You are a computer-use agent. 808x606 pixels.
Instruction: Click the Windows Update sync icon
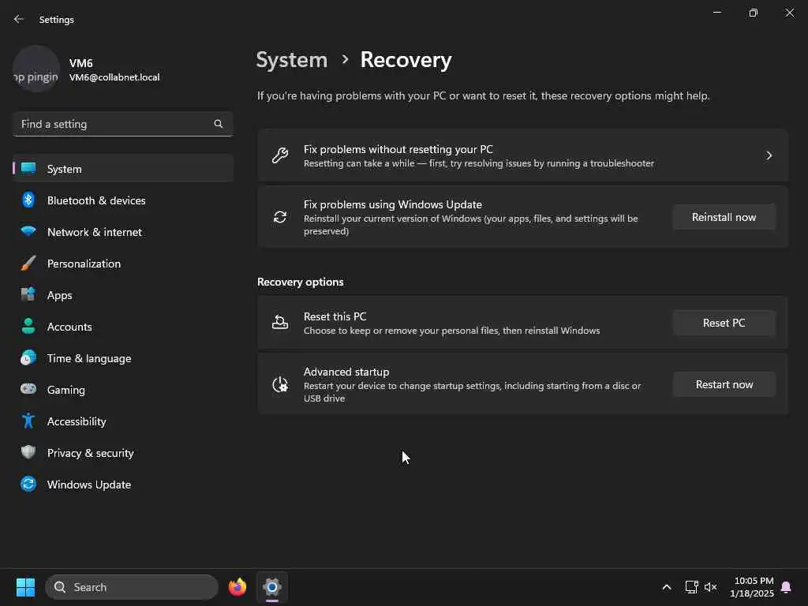coord(28,484)
